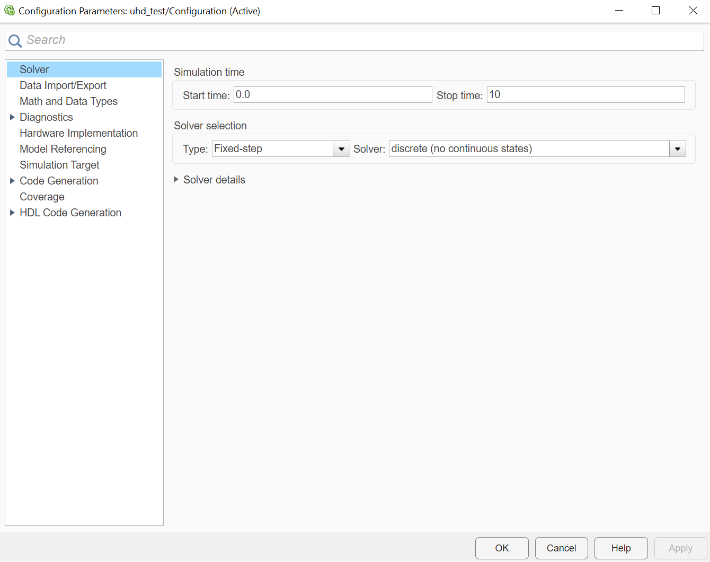The height and width of the screenshot is (562, 710).
Task: Click the Help button
Action: [x=621, y=548]
